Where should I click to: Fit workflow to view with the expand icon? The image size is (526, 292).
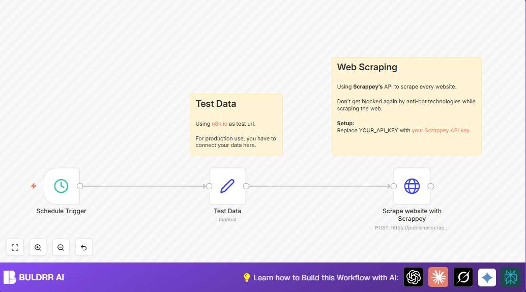[15, 247]
